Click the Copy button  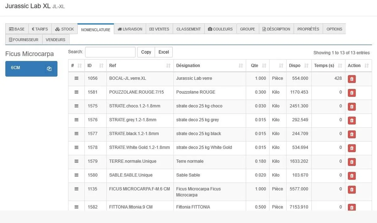click(146, 52)
